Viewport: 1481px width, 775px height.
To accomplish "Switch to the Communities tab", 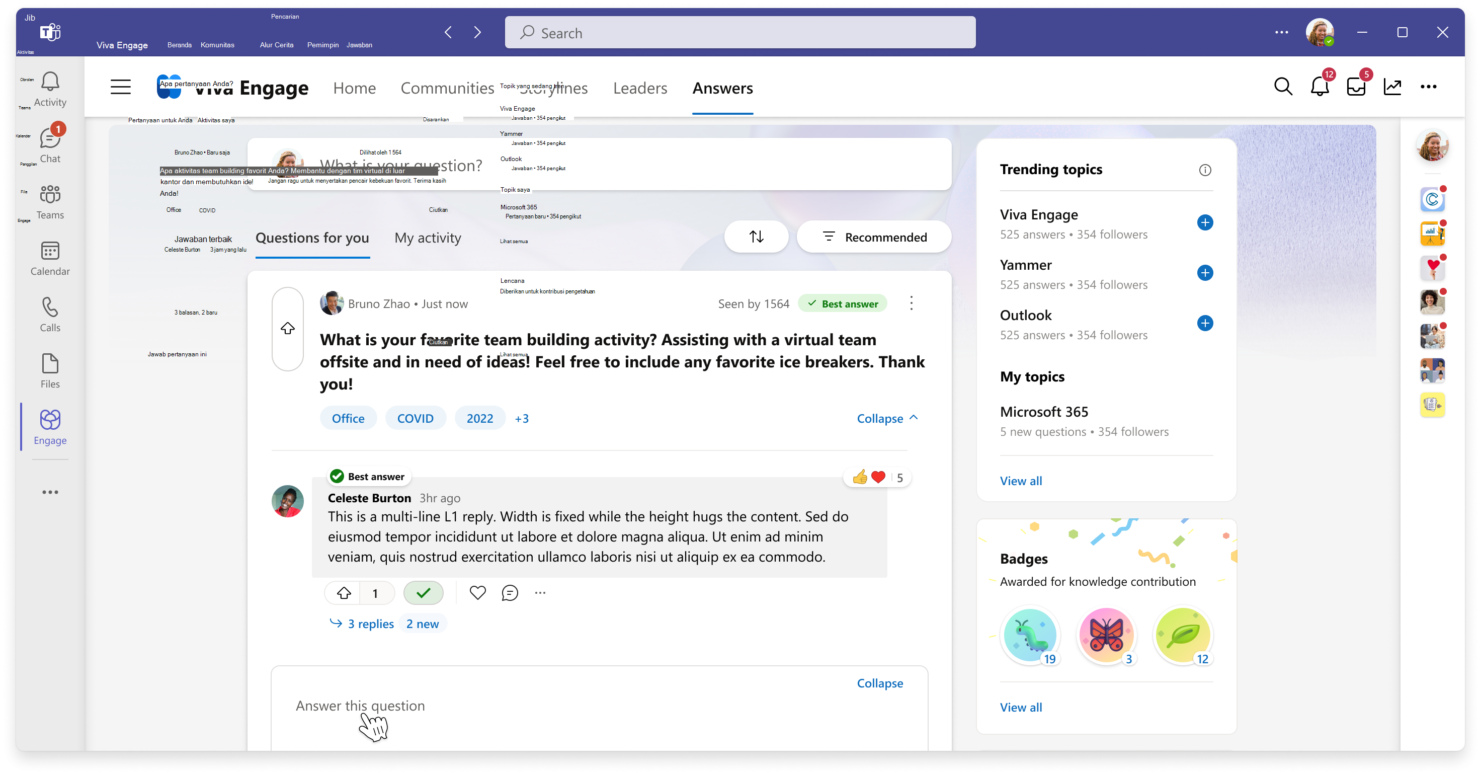I will pyautogui.click(x=447, y=88).
